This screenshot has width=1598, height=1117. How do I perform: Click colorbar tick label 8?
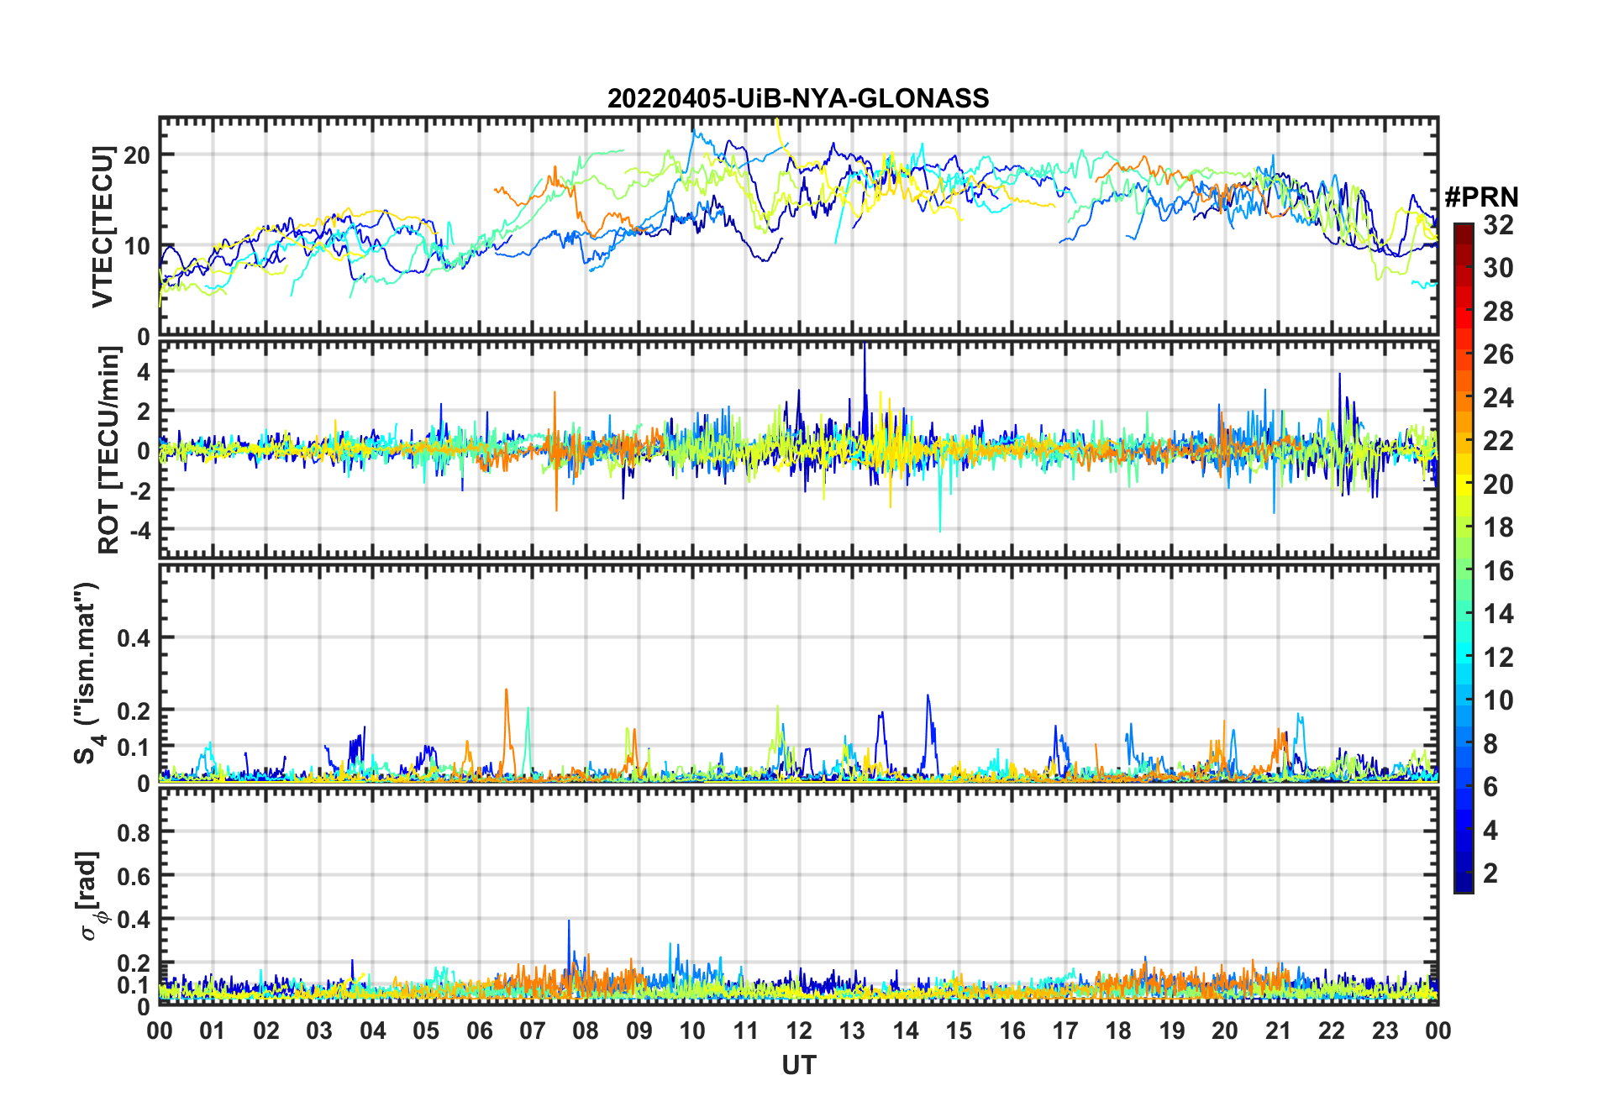[x=1490, y=743]
